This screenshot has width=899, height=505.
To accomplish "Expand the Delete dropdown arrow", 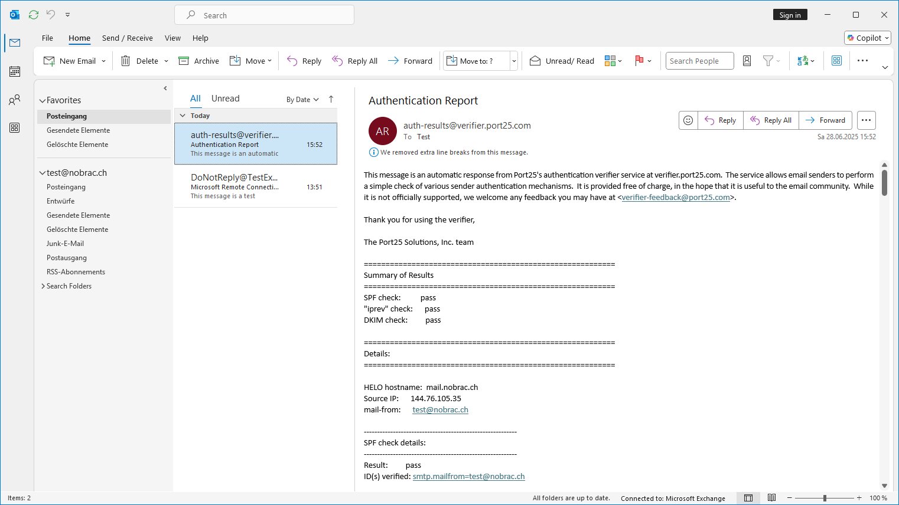I will 166,61.
